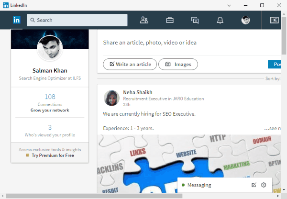Open the Sort by dropdown

pos(273,78)
